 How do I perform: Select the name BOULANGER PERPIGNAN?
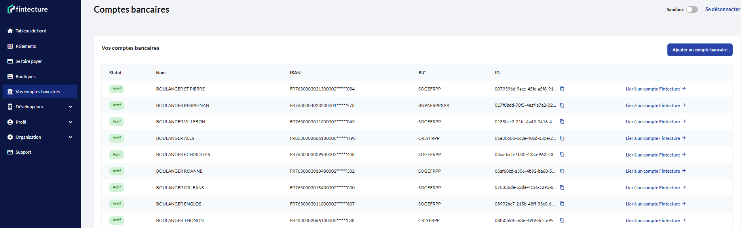coord(182,106)
